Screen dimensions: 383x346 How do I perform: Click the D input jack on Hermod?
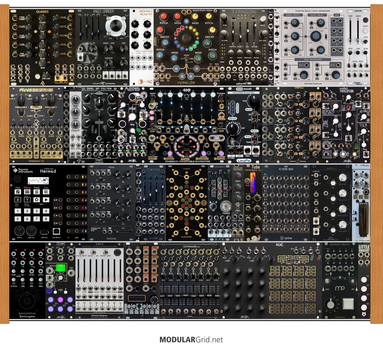click(60, 223)
